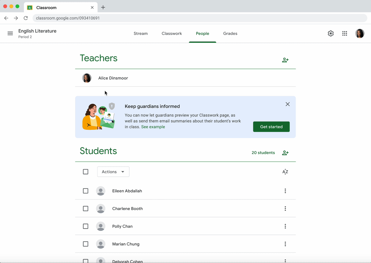
Task: Click Charlene Booth's avatar icon
Action: point(100,209)
